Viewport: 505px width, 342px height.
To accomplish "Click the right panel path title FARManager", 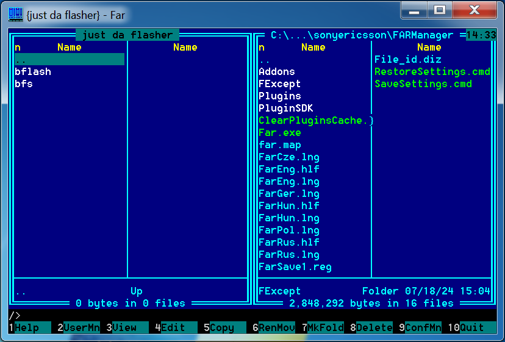I will point(362,35).
